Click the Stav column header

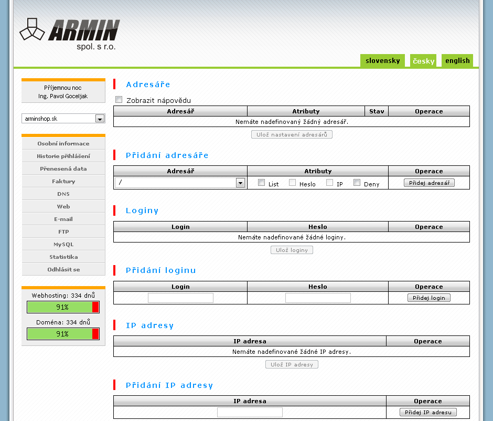377,111
